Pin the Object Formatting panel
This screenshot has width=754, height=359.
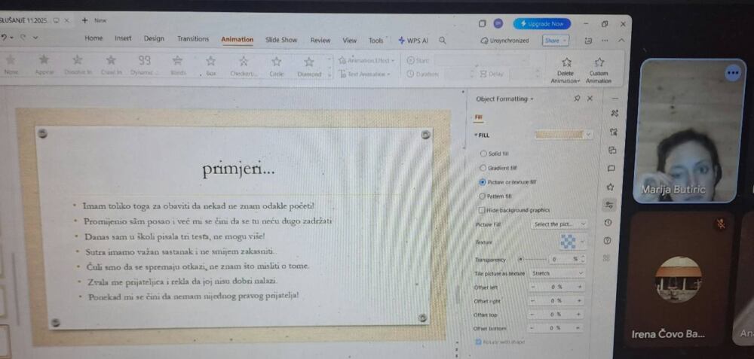pos(577,99)
